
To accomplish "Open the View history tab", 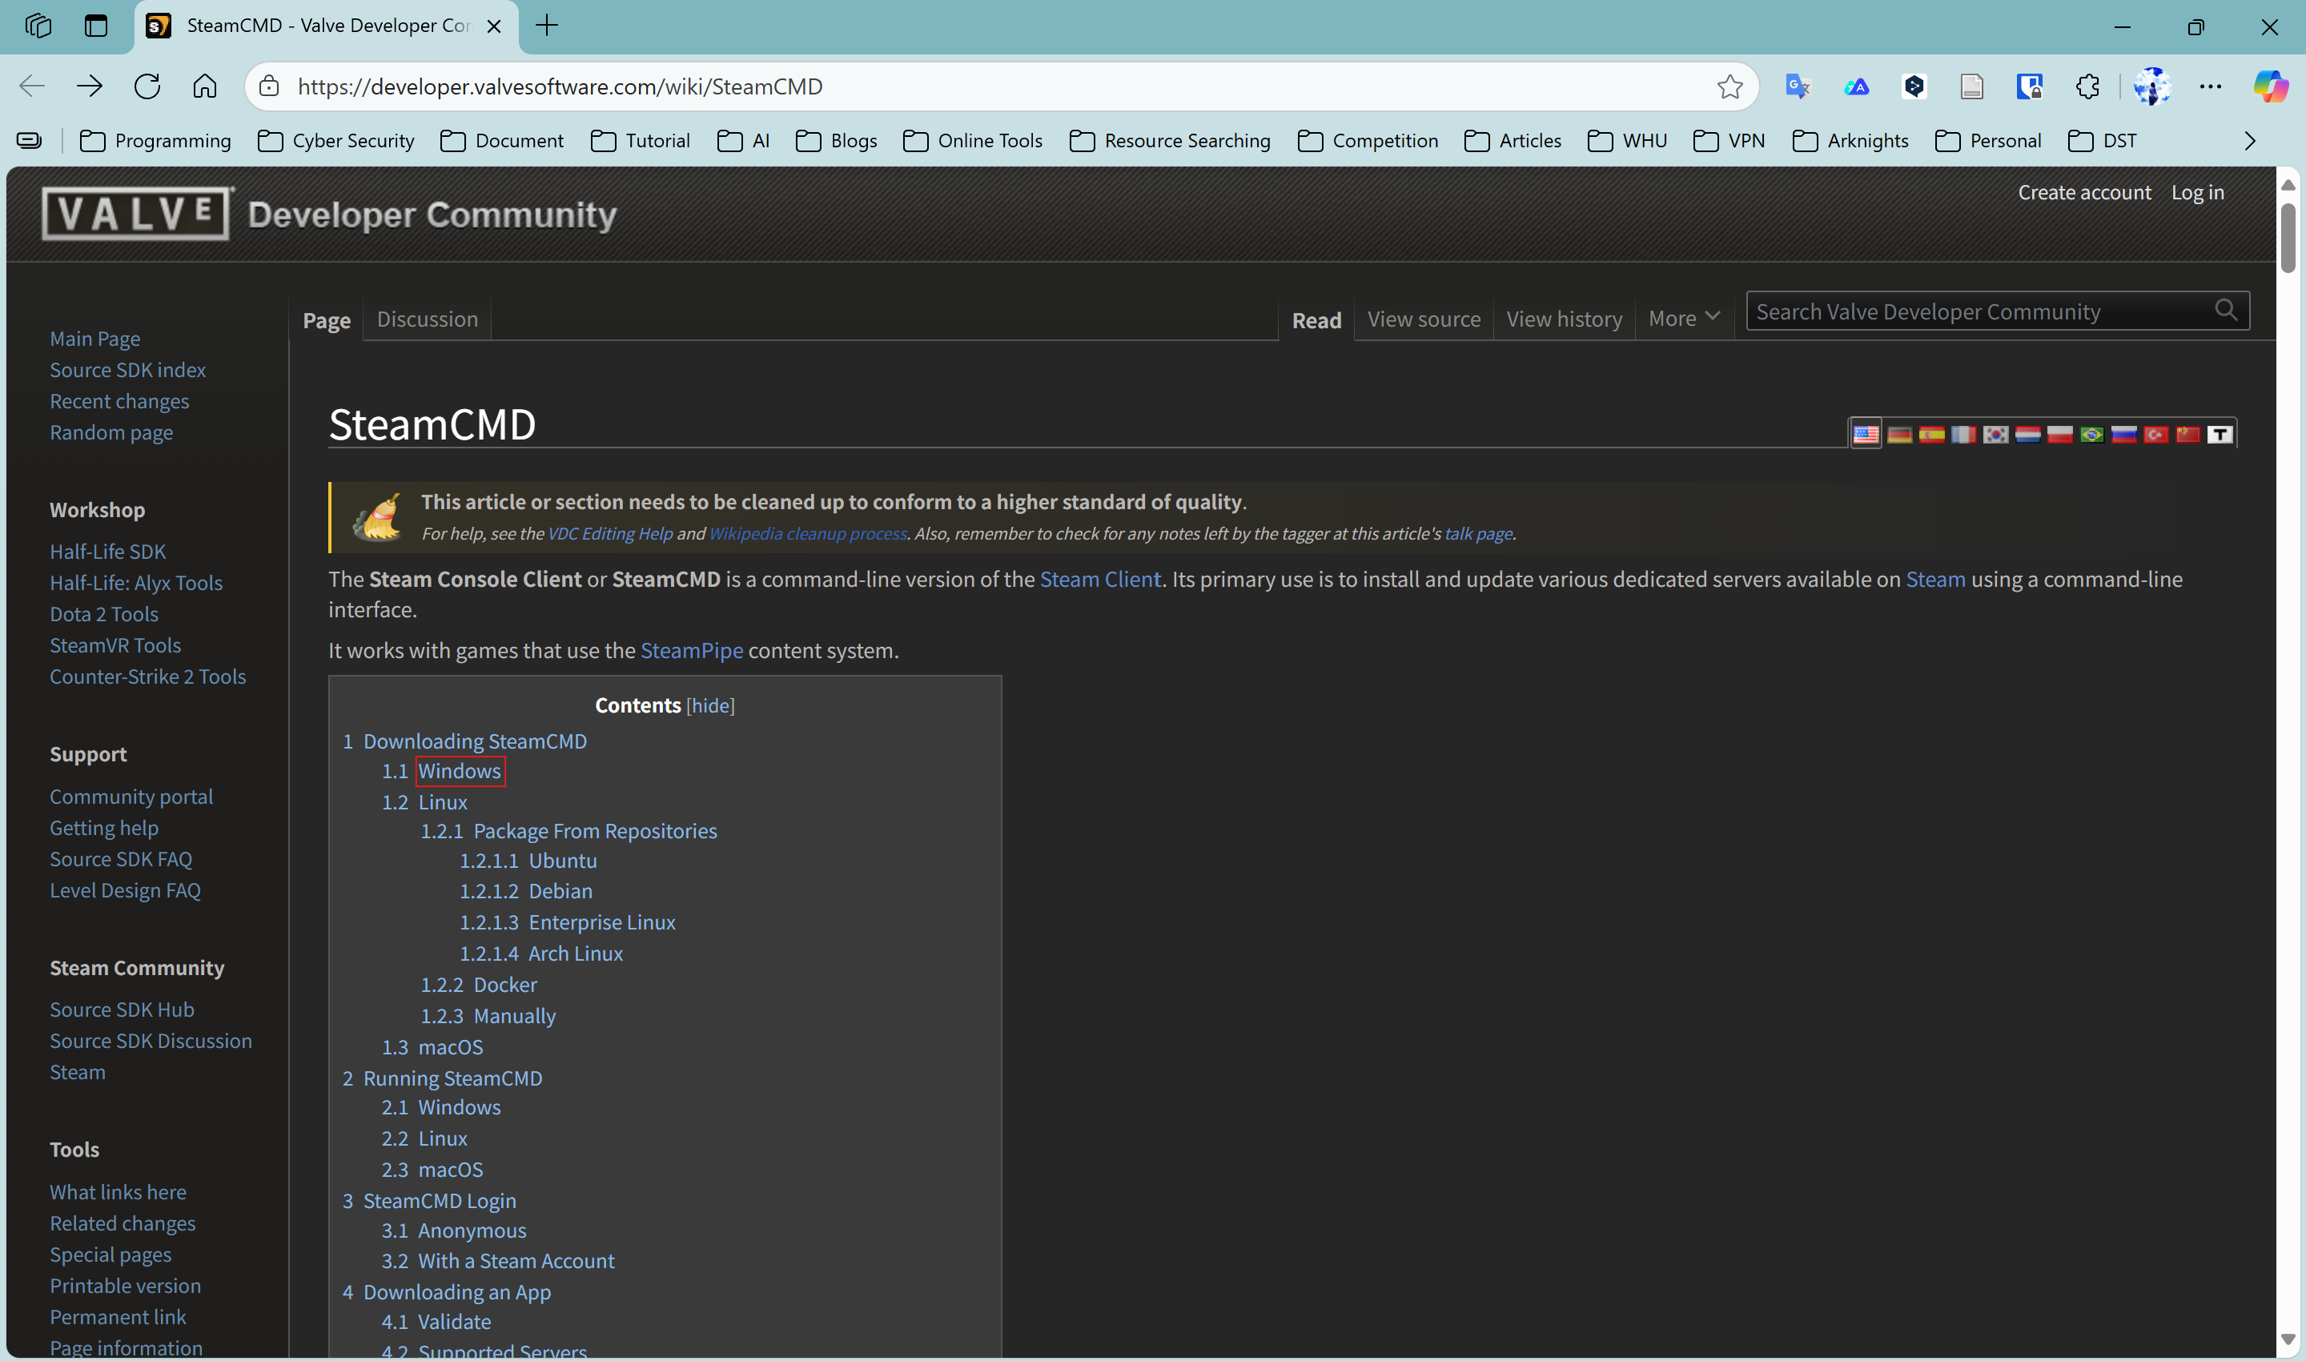I will click(x=1564, y=319).
